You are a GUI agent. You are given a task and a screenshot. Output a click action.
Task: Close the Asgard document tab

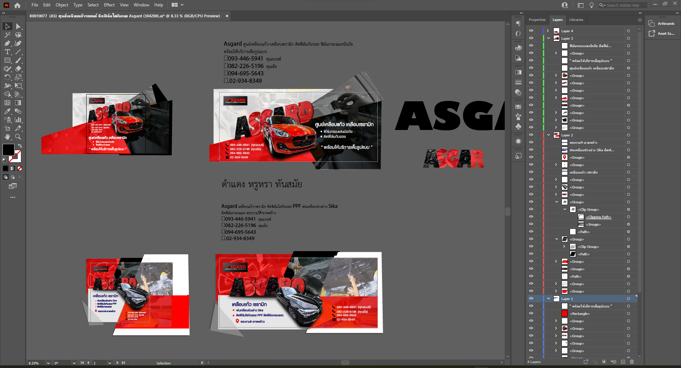(x=227, y=16)
